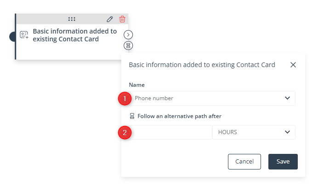Select node title Basic information added text
This screenshot has height=192, width=318.
coord(75,35)
